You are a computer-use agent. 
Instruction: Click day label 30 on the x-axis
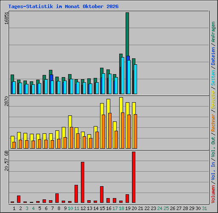(198, 208)
